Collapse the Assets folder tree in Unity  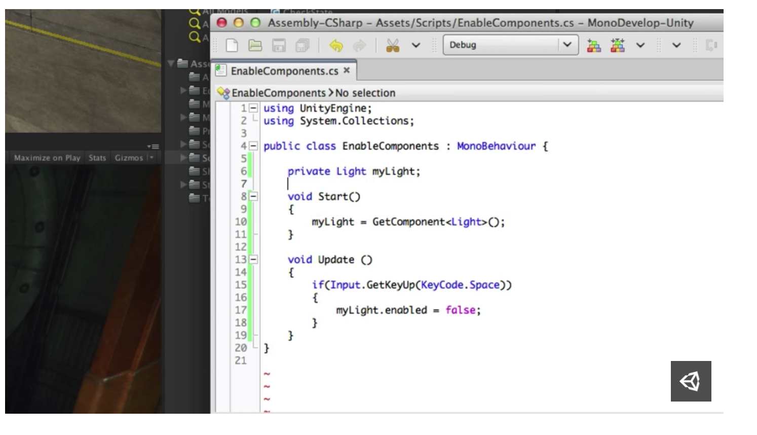tap(171, 64)
